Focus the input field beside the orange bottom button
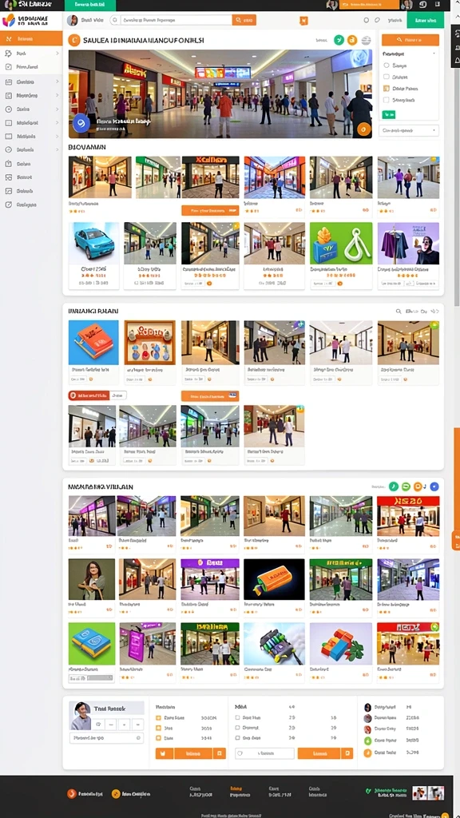 [265, 753]
